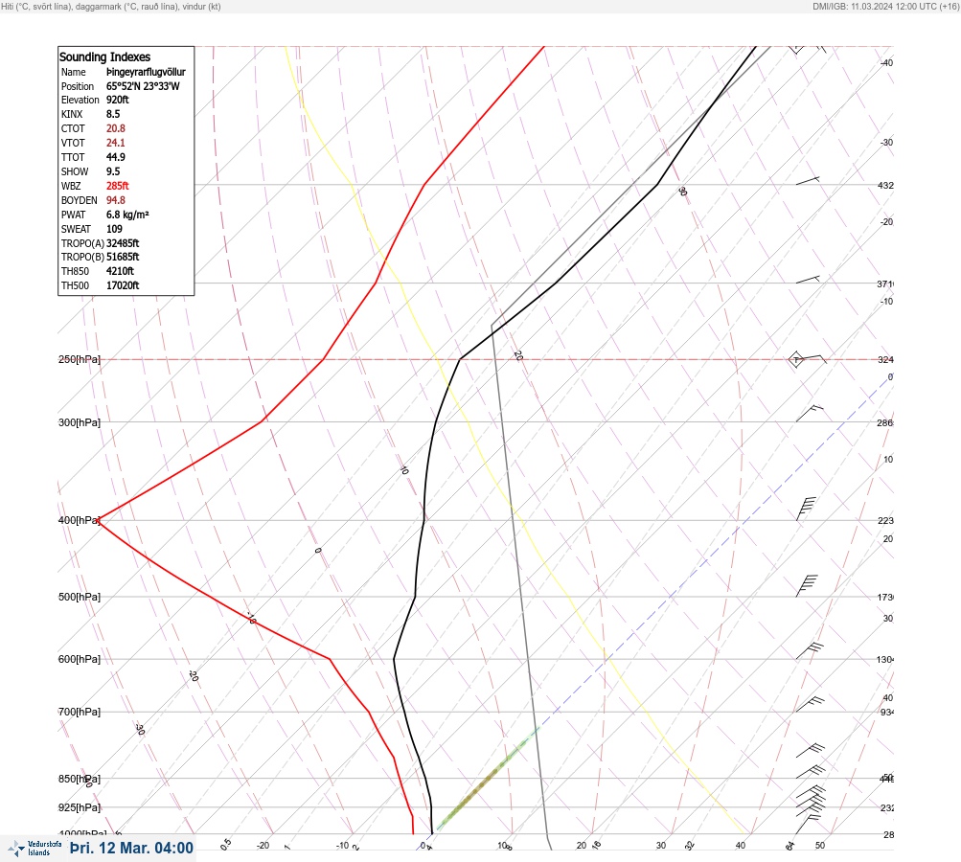
Task: Click the Sounding Indexes heading
Action: tap(104, 57)
